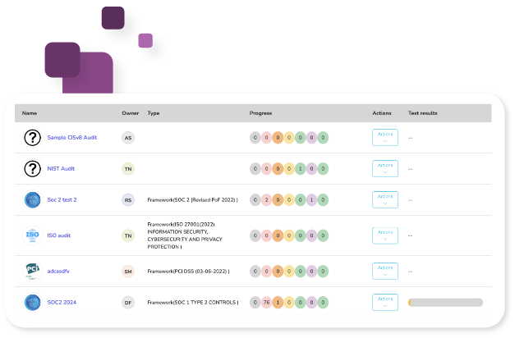Click the question mark icon for Sample CISv8 Audit
This screenshot has height=338, width=515.
coord(32,138)
